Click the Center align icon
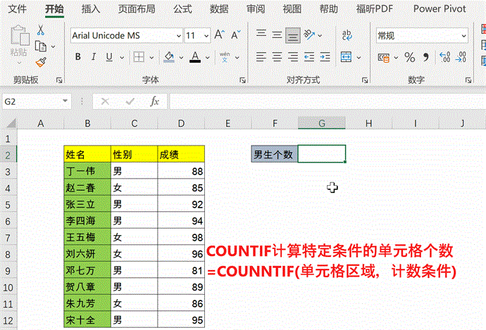 (x=277, y=57)
